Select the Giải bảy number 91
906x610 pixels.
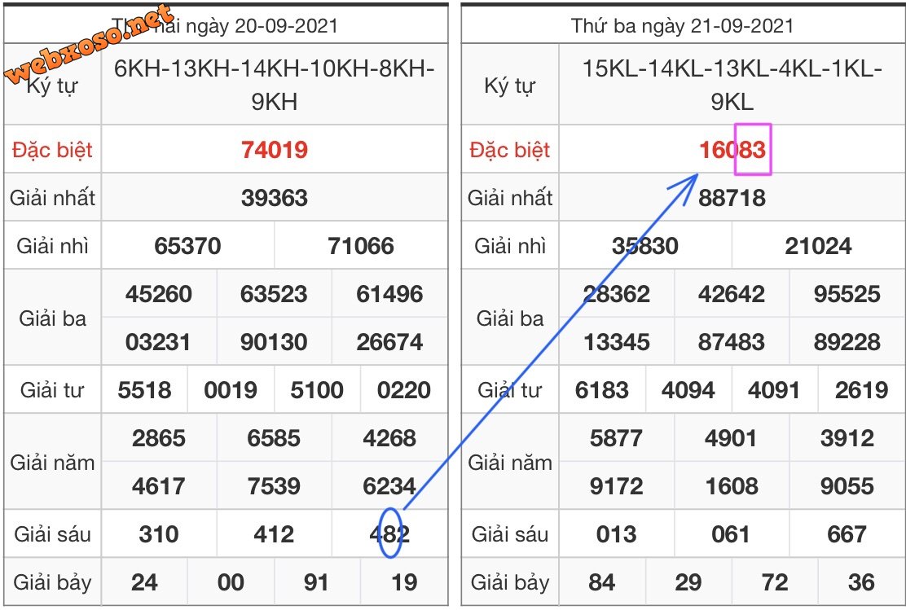317,582
